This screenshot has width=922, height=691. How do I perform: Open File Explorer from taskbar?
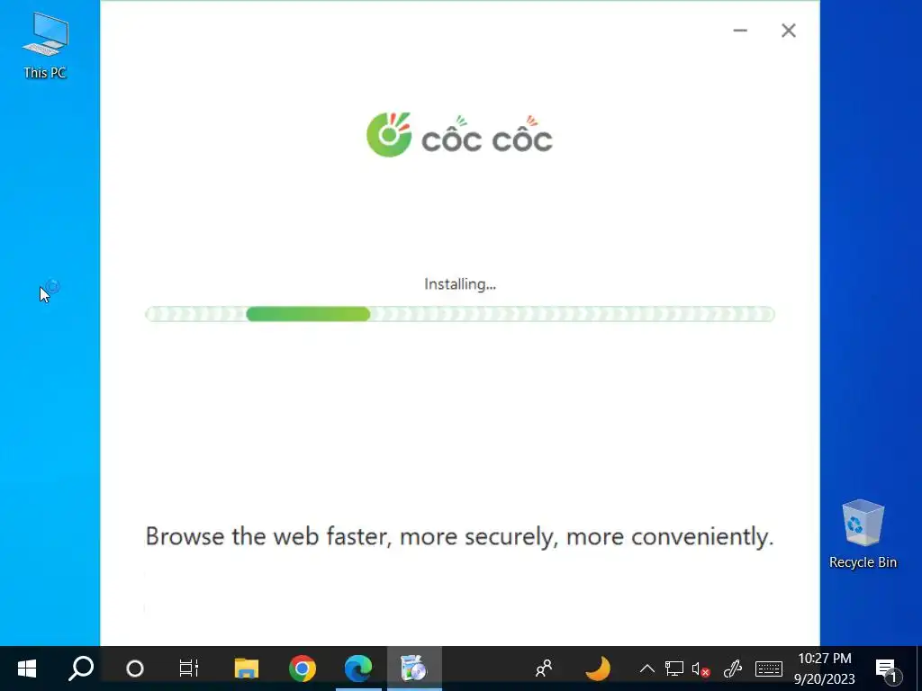[247, 669]
